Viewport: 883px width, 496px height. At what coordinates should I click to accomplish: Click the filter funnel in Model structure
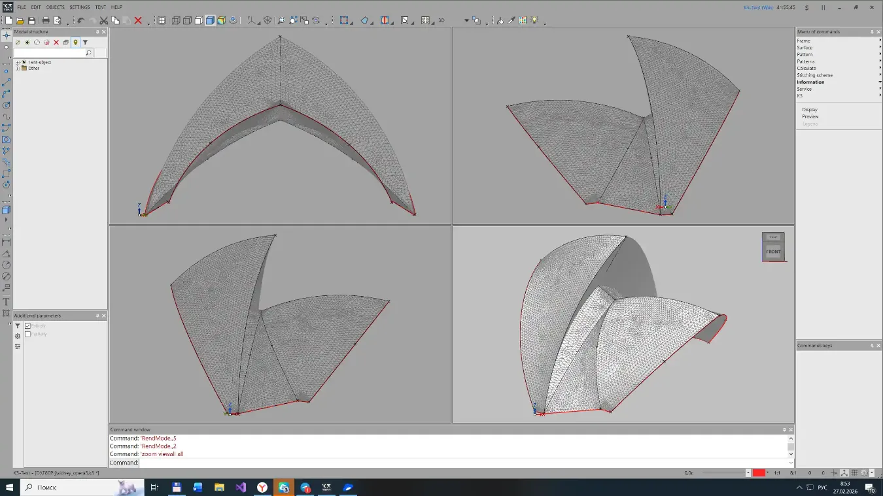point(85,42)
